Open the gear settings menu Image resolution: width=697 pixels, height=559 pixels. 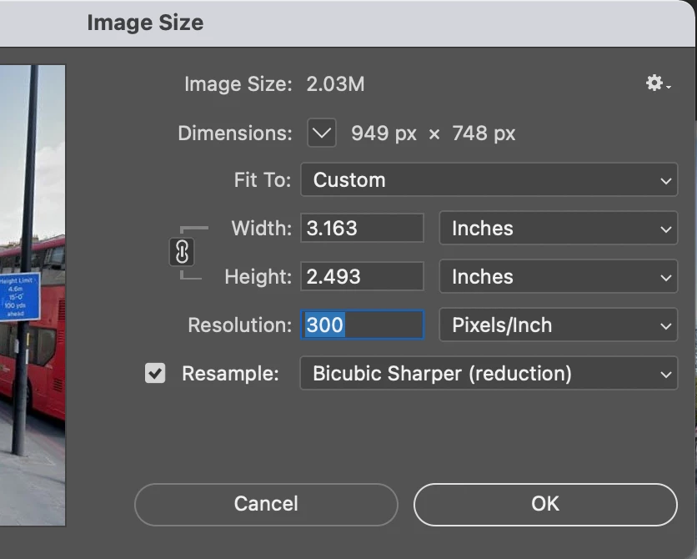[657, 83]
